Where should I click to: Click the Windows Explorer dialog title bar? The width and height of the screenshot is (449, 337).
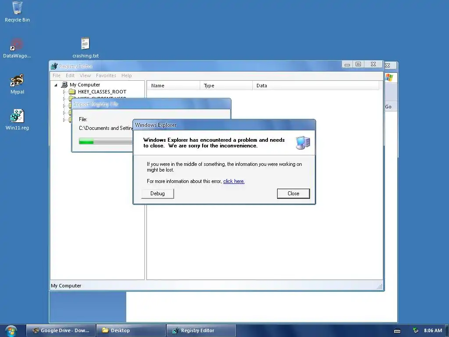coord(224,125)
